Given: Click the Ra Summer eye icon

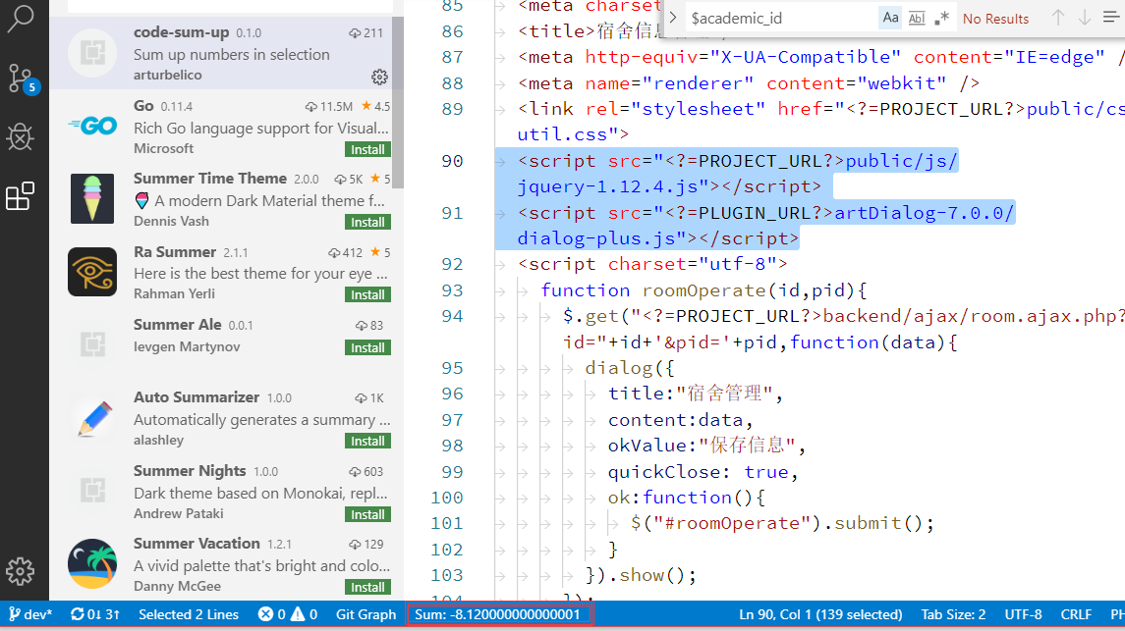Looking at the screenshot, I should [x=92, y=272].
